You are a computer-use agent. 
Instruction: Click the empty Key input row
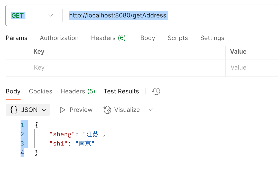coord(103,67)
